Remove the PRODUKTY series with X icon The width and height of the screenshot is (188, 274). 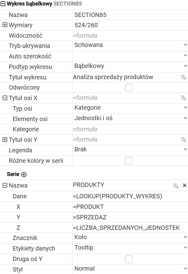pos(185,185)
